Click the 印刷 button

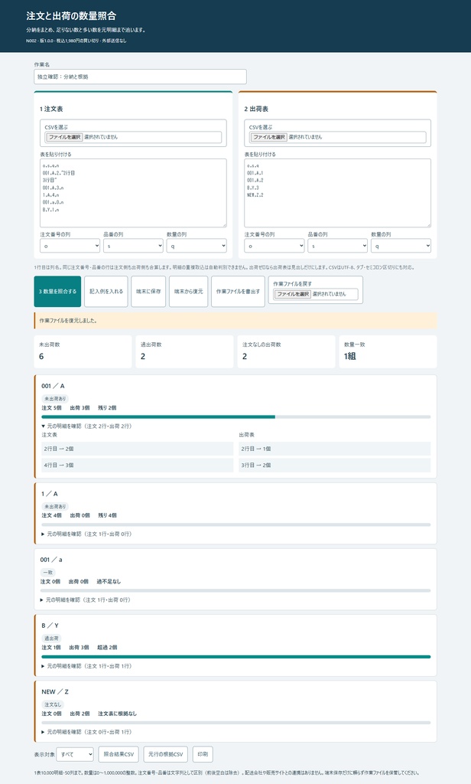pos(203,754)
